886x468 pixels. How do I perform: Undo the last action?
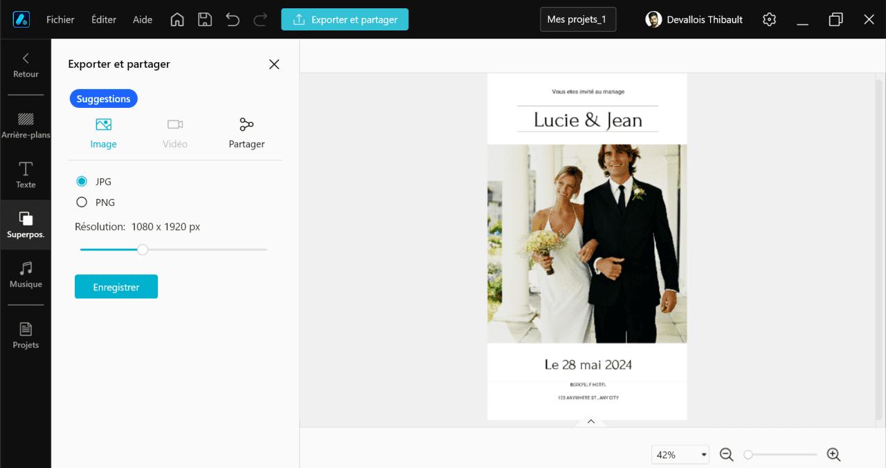[x=233, y=19]
